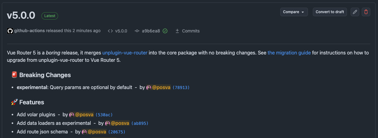The image size is (378, 138).
Task: Click the Convert to draft button
Action: (330, 12)
